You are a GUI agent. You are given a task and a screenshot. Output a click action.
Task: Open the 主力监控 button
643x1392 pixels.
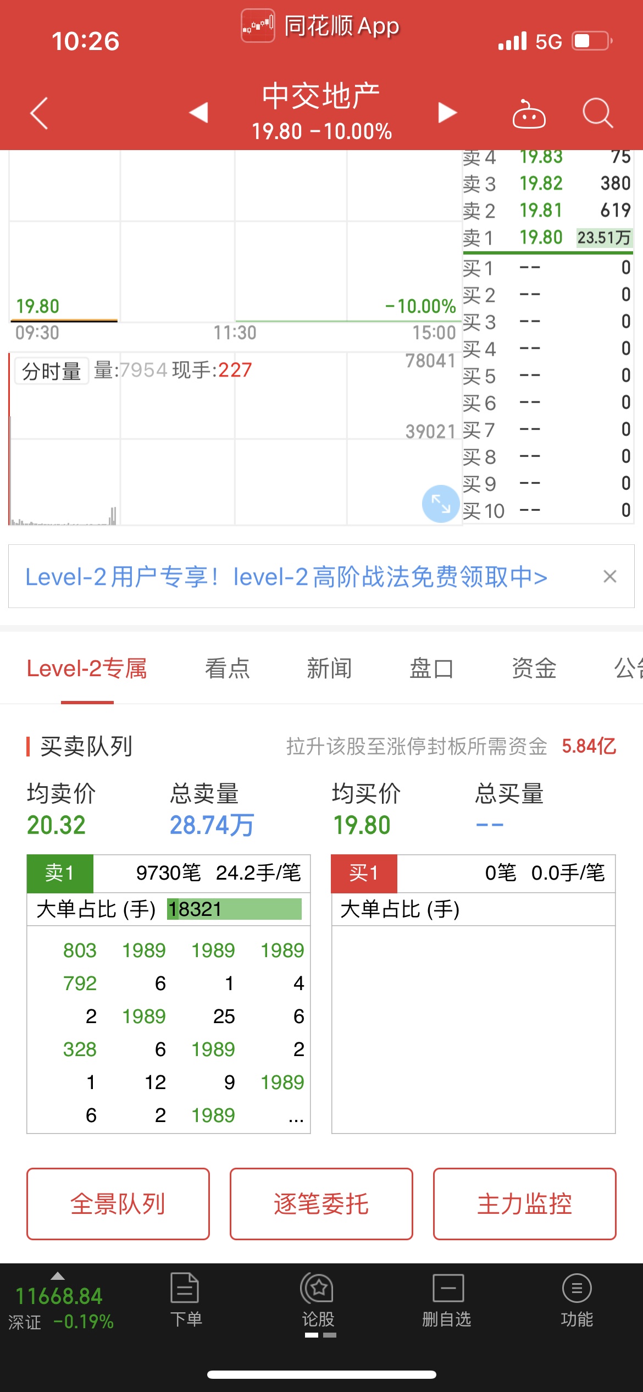pos(525,1204)
